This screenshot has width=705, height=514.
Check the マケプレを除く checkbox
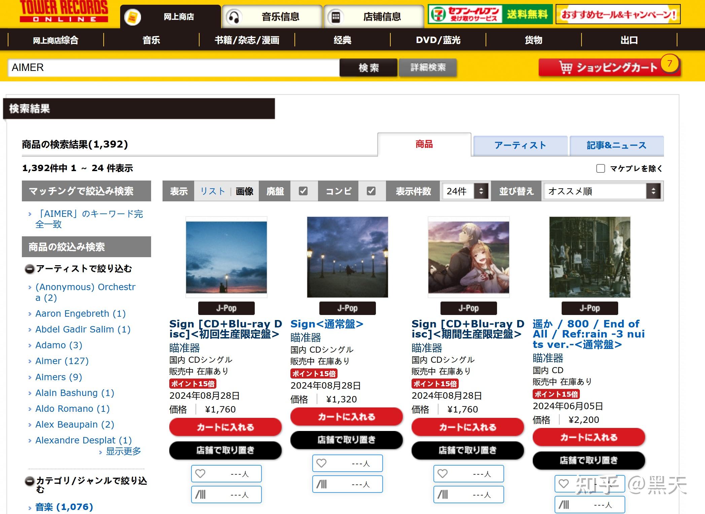click(x=600, y=168)
